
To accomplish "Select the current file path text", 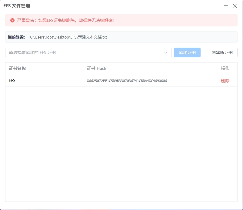I will [x=68, y=37].
